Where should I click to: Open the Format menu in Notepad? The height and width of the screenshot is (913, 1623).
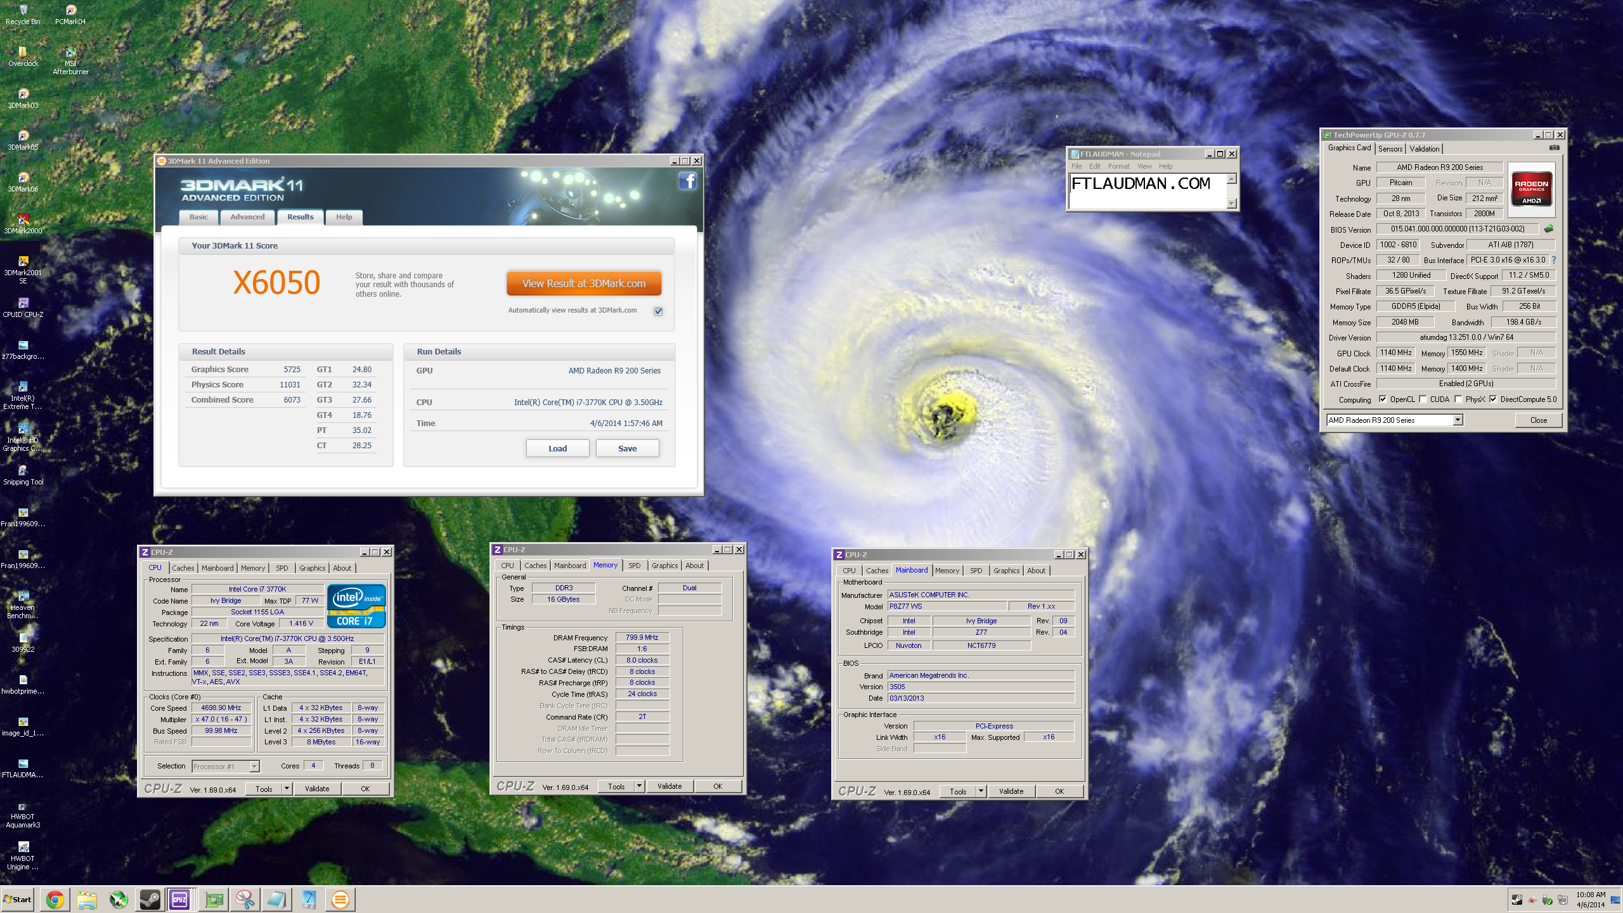click(1118, 166)
